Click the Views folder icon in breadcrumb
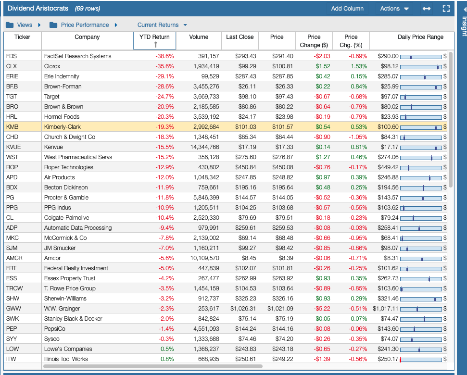The image size is (467, 375). click(x=10, y=24)
